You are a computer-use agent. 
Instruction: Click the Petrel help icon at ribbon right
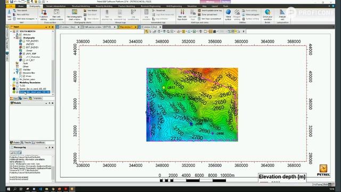(333, 6)
